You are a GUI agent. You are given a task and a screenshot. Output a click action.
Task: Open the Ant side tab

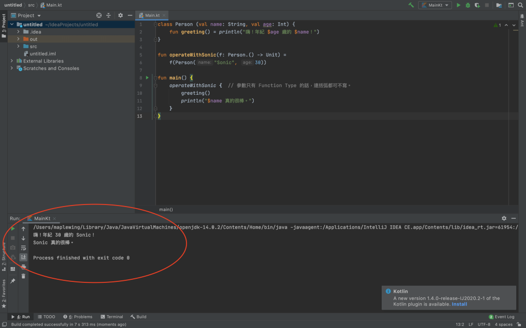point(522,20)
